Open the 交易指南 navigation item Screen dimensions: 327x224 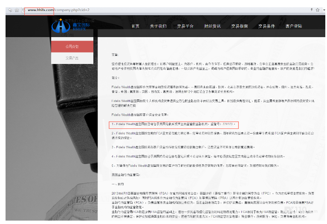pos(240,26)
